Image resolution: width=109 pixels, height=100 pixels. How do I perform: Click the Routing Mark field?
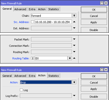pos(52,52)
